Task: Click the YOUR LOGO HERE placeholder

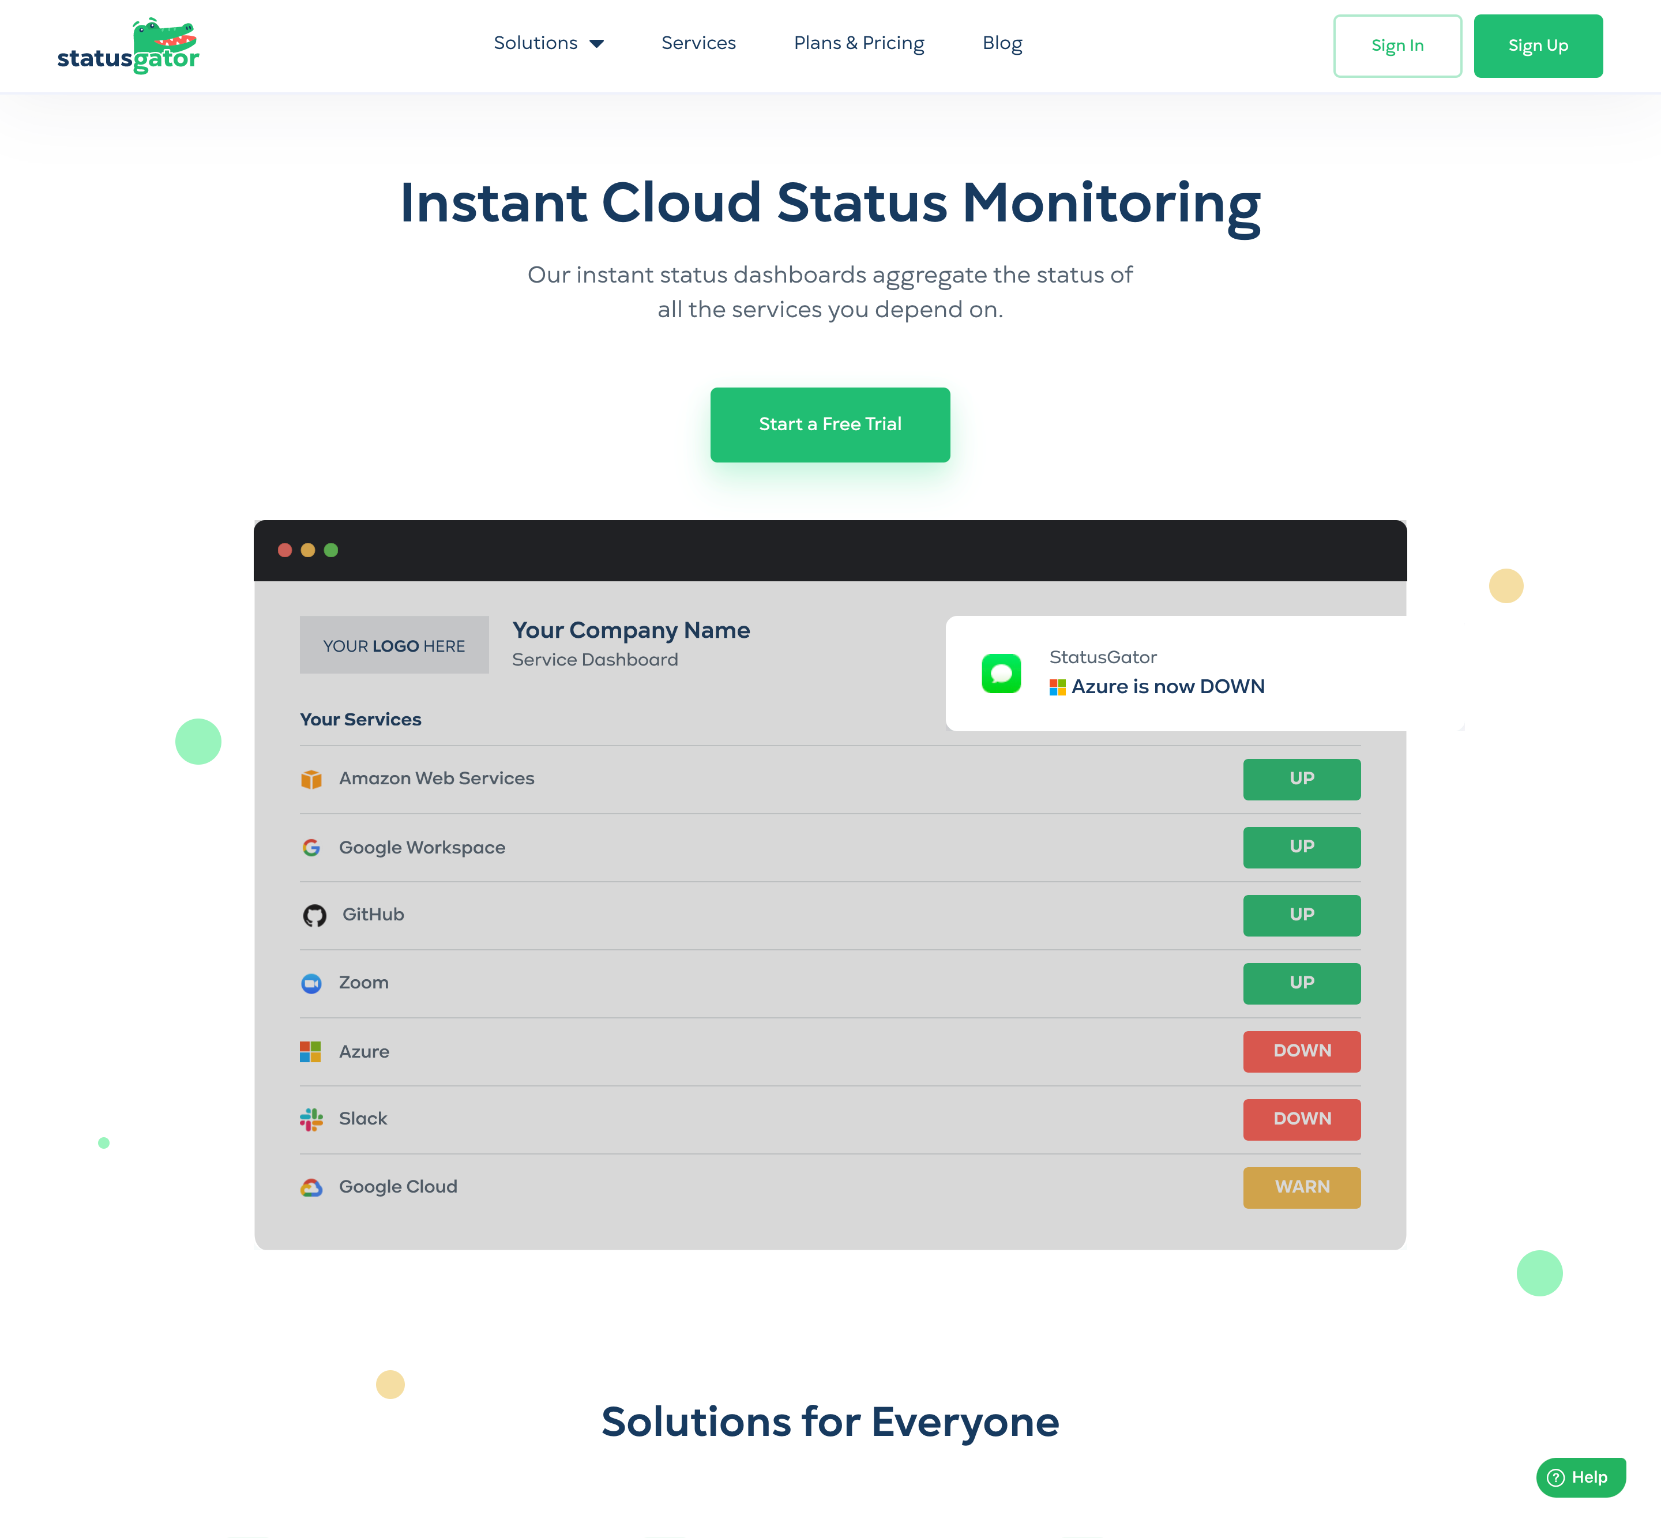Action: pos(393,645)
